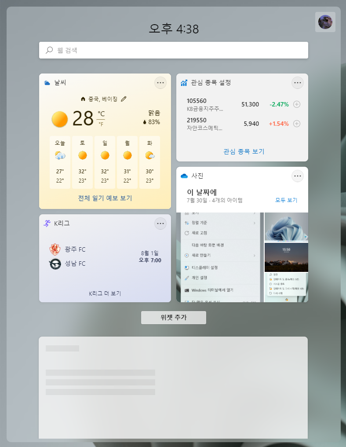Click the +1.54% change value
The width and height of the screenshot is (346, 447).
pos(279,124)
